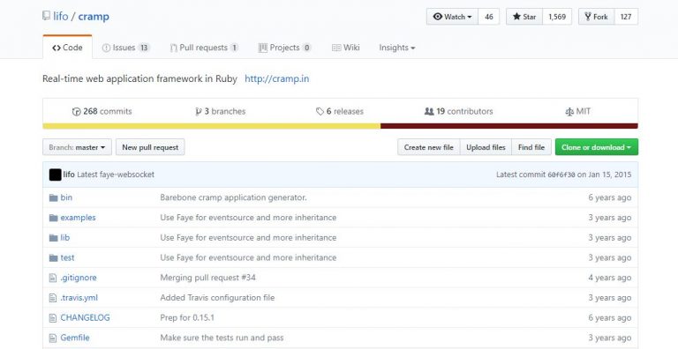The width and height of the screenshot is (678, 349).
Task: Click the Projects tab board icon
Action: point(262,48)
